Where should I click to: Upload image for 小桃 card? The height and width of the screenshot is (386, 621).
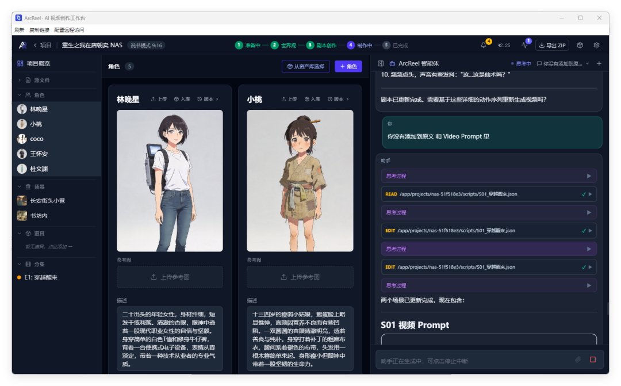pyautogui.click(x=289, y=99)
